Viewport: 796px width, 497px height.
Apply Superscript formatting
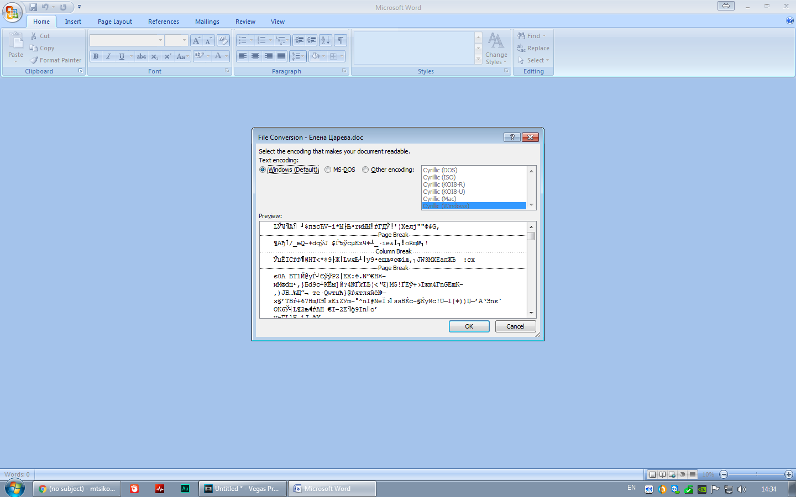[167, 56]
